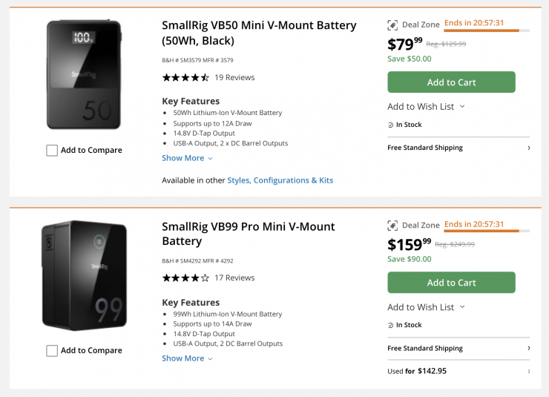Click the Deal Zone icon for VB50
The height and width of the screenshot is (397, 549).
pyautogui.click(x=392, y=24)
